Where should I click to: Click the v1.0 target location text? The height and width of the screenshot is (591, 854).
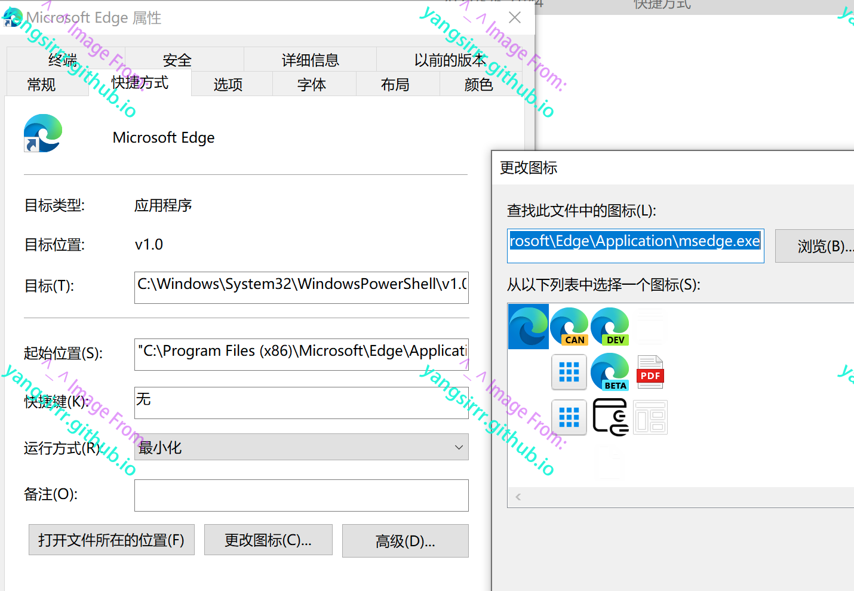tap(149, 245)
